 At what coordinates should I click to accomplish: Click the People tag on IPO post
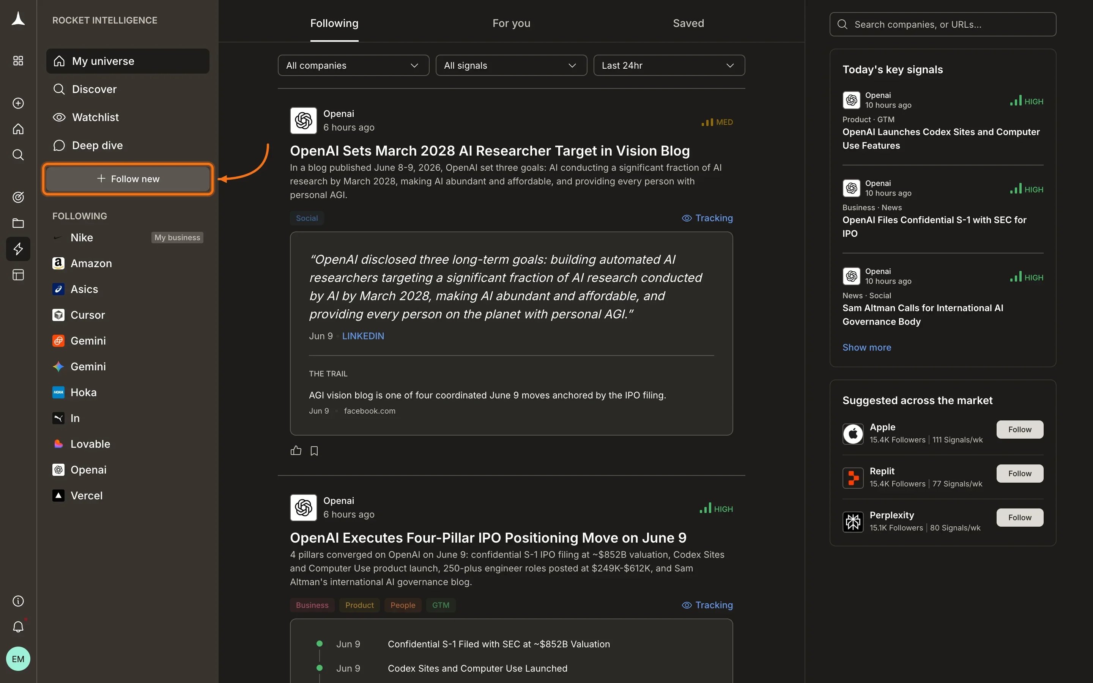click(x=403, y=605)
